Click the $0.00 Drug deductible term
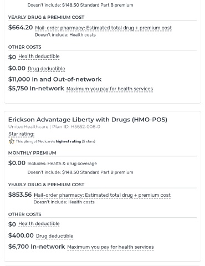 pos(47,69)
